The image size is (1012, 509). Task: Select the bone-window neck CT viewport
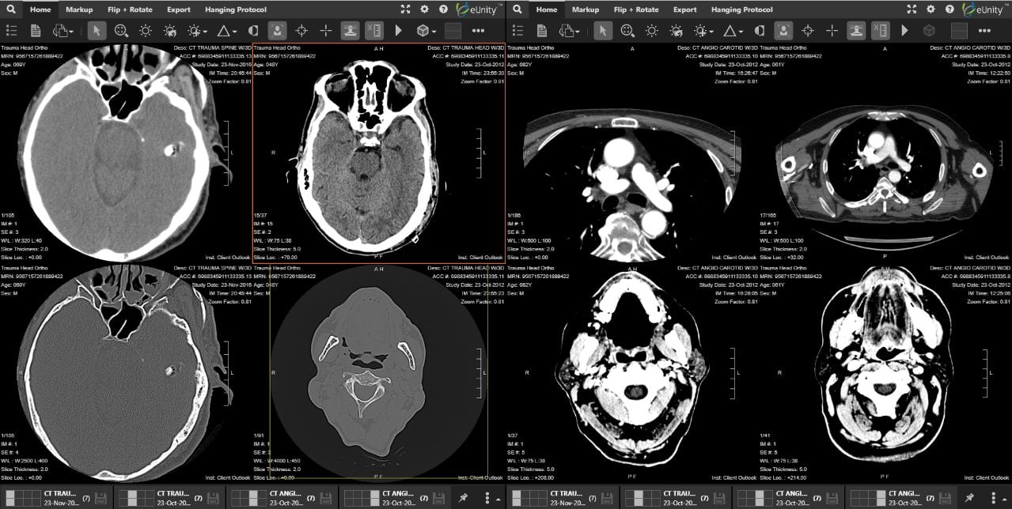pyautogui.click(x=379, y=371)
